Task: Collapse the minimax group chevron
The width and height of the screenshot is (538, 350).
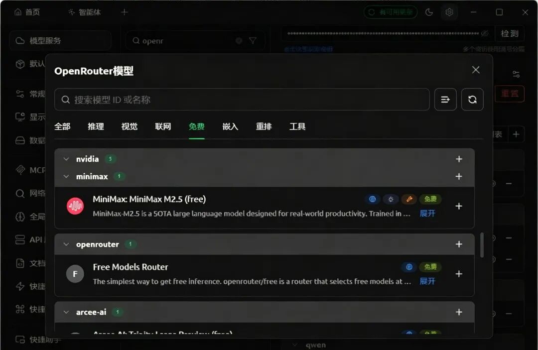Action: coord(66,177)
